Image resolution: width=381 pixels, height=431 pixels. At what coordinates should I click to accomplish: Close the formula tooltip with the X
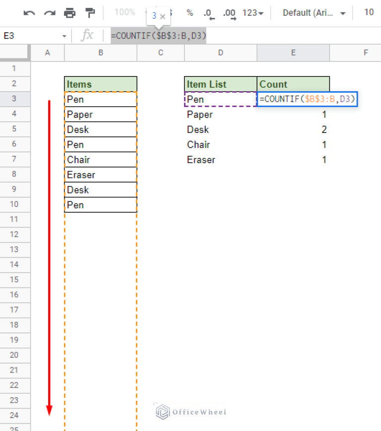click(162, 16)
